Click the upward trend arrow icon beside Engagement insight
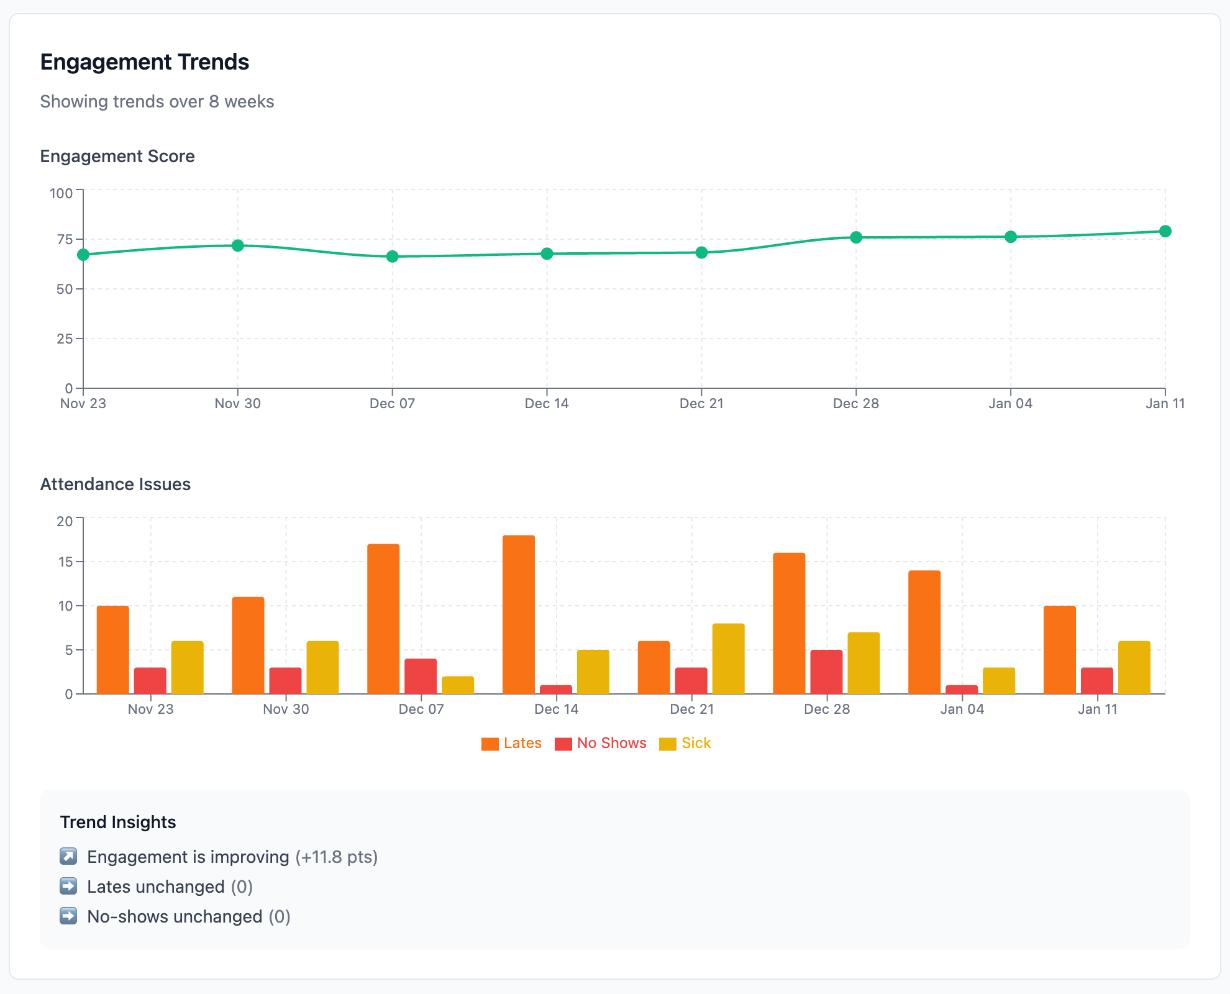This screenshot has height=994, width=1230. (x=68, y=857)
